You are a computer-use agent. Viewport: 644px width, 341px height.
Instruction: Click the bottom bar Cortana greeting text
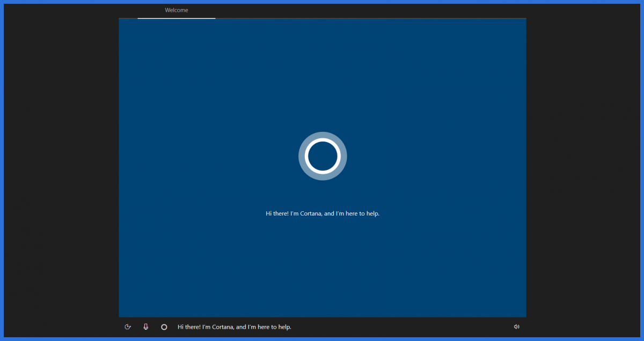235,327
